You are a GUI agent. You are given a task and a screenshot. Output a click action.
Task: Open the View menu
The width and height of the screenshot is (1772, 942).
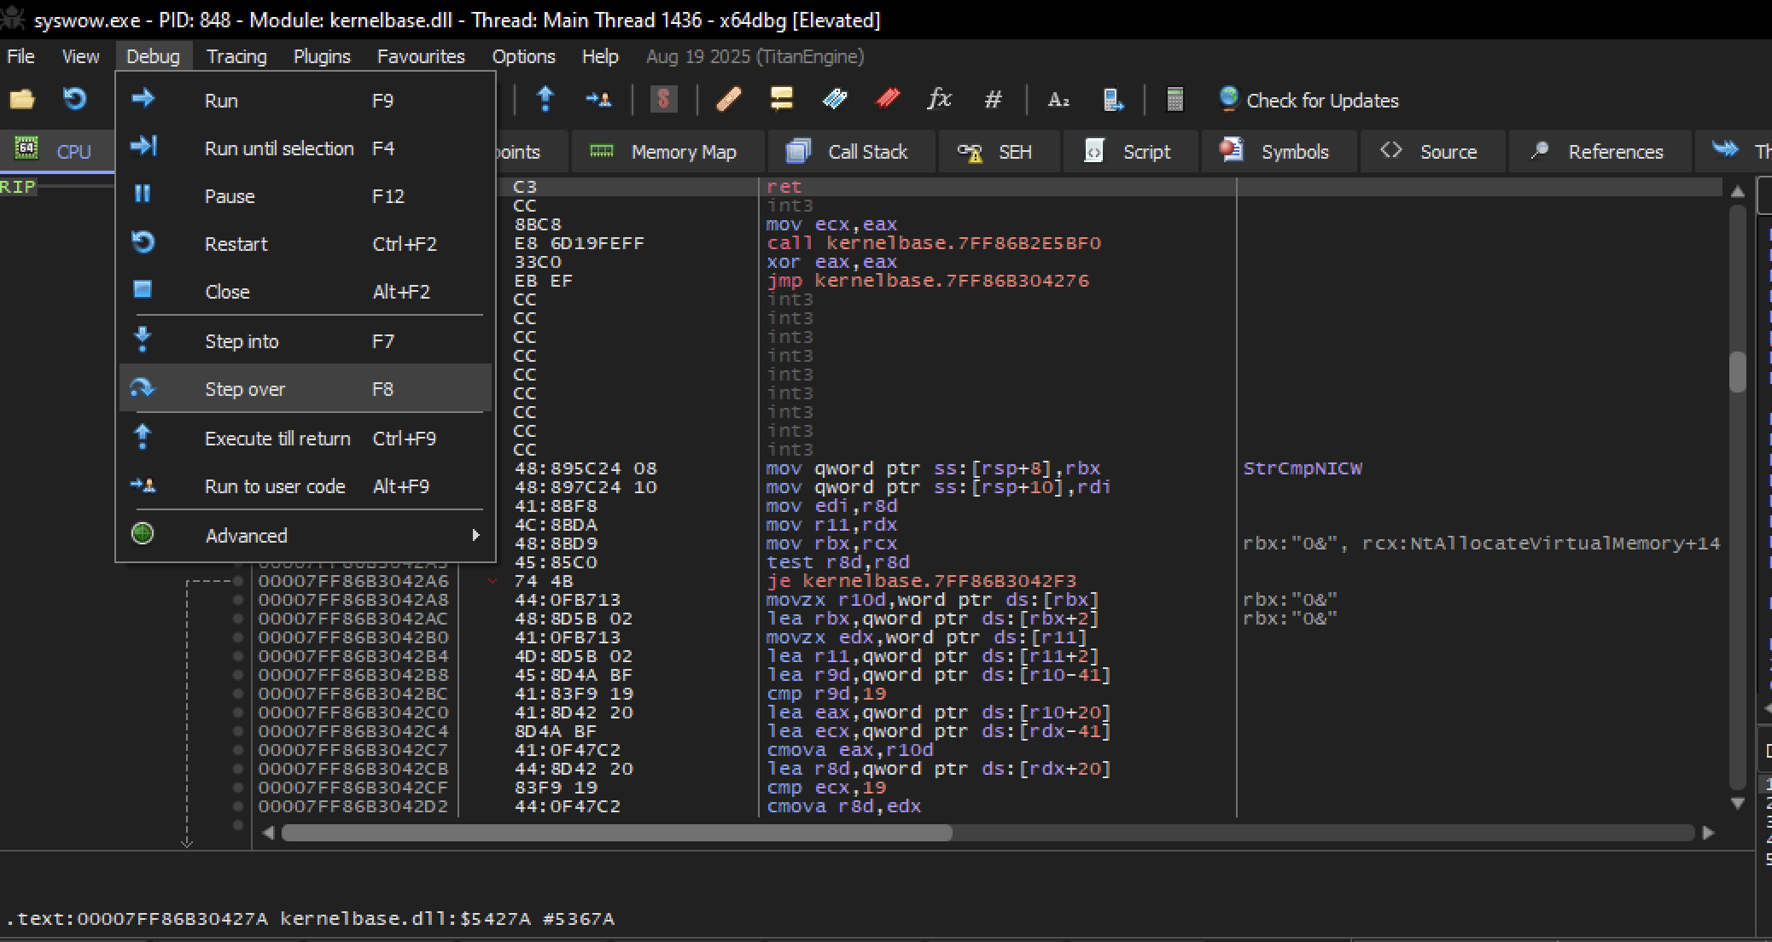[x=80, y=56]
